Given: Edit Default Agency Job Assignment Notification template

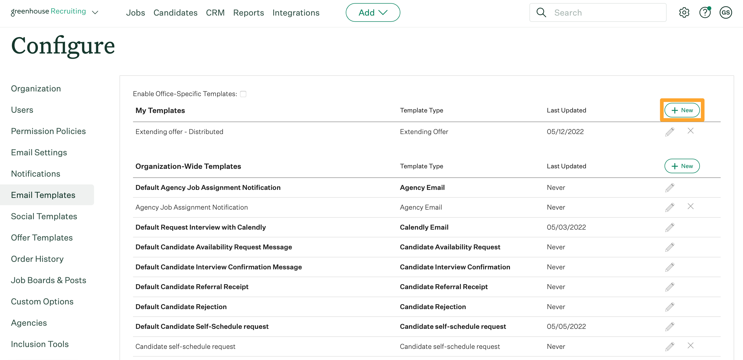Looking at the screenshot, I should [x=669, y=188].
